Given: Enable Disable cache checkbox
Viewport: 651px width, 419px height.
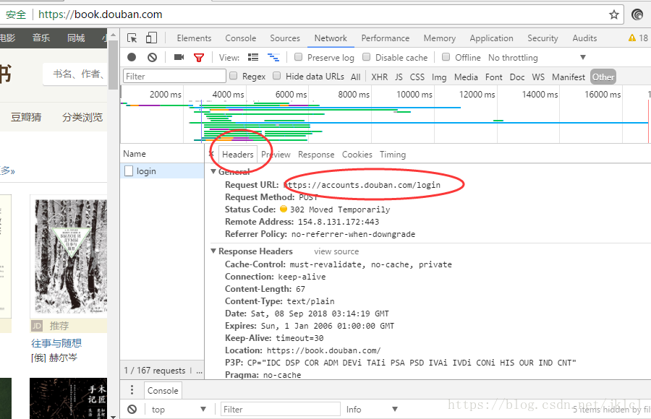Looking at the screenshot, I should click(366, 57).
